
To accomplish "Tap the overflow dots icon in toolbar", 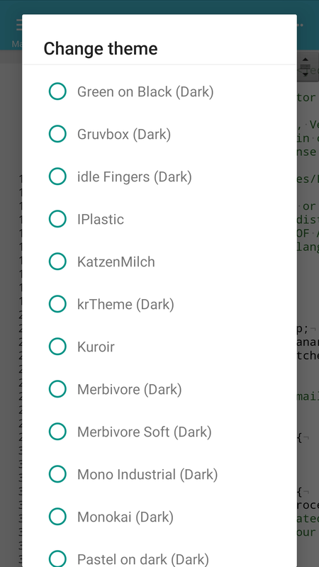I will pos(300,25).
